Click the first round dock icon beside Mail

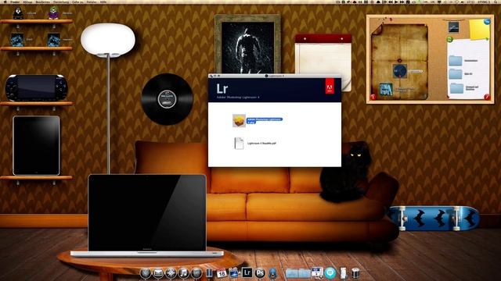pos(146,273)
